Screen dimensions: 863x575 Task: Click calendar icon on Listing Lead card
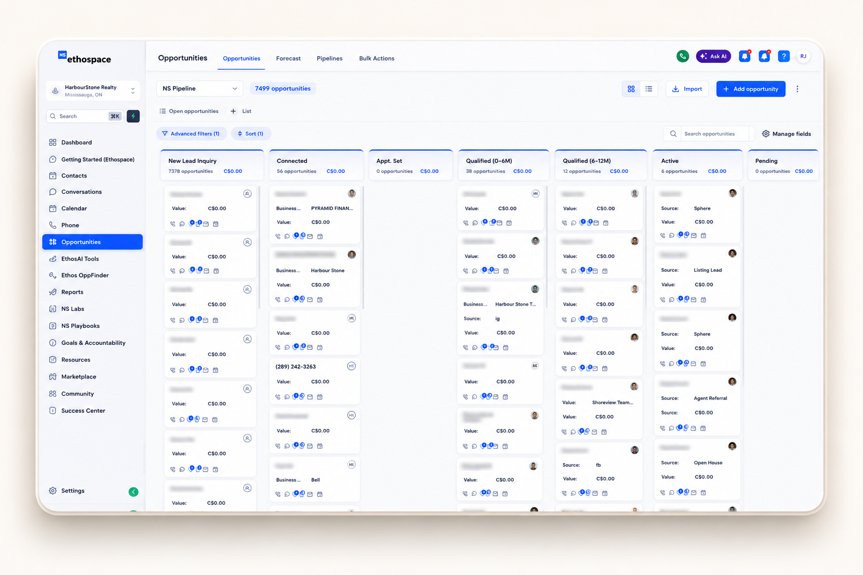point(703,300)
